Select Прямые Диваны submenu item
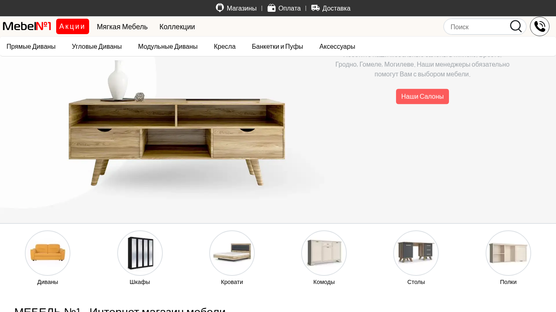The width and height of the screenshot is (556, 312). coord(31,46)
